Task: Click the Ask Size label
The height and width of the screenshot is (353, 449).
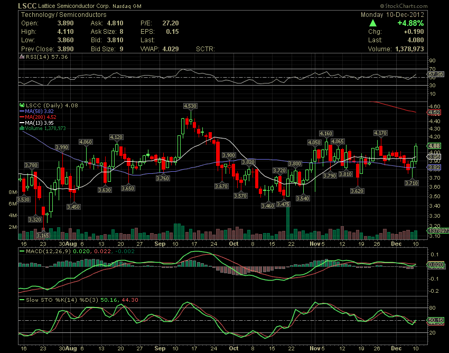Action: 104,32
